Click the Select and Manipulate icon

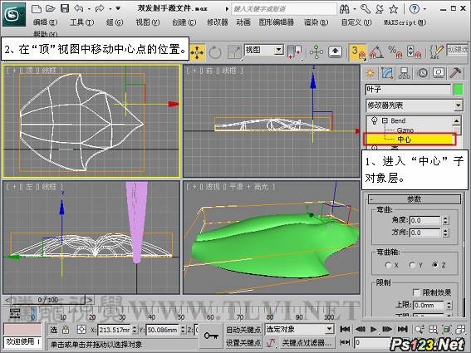pyautogui.click(x=316, y=52)
